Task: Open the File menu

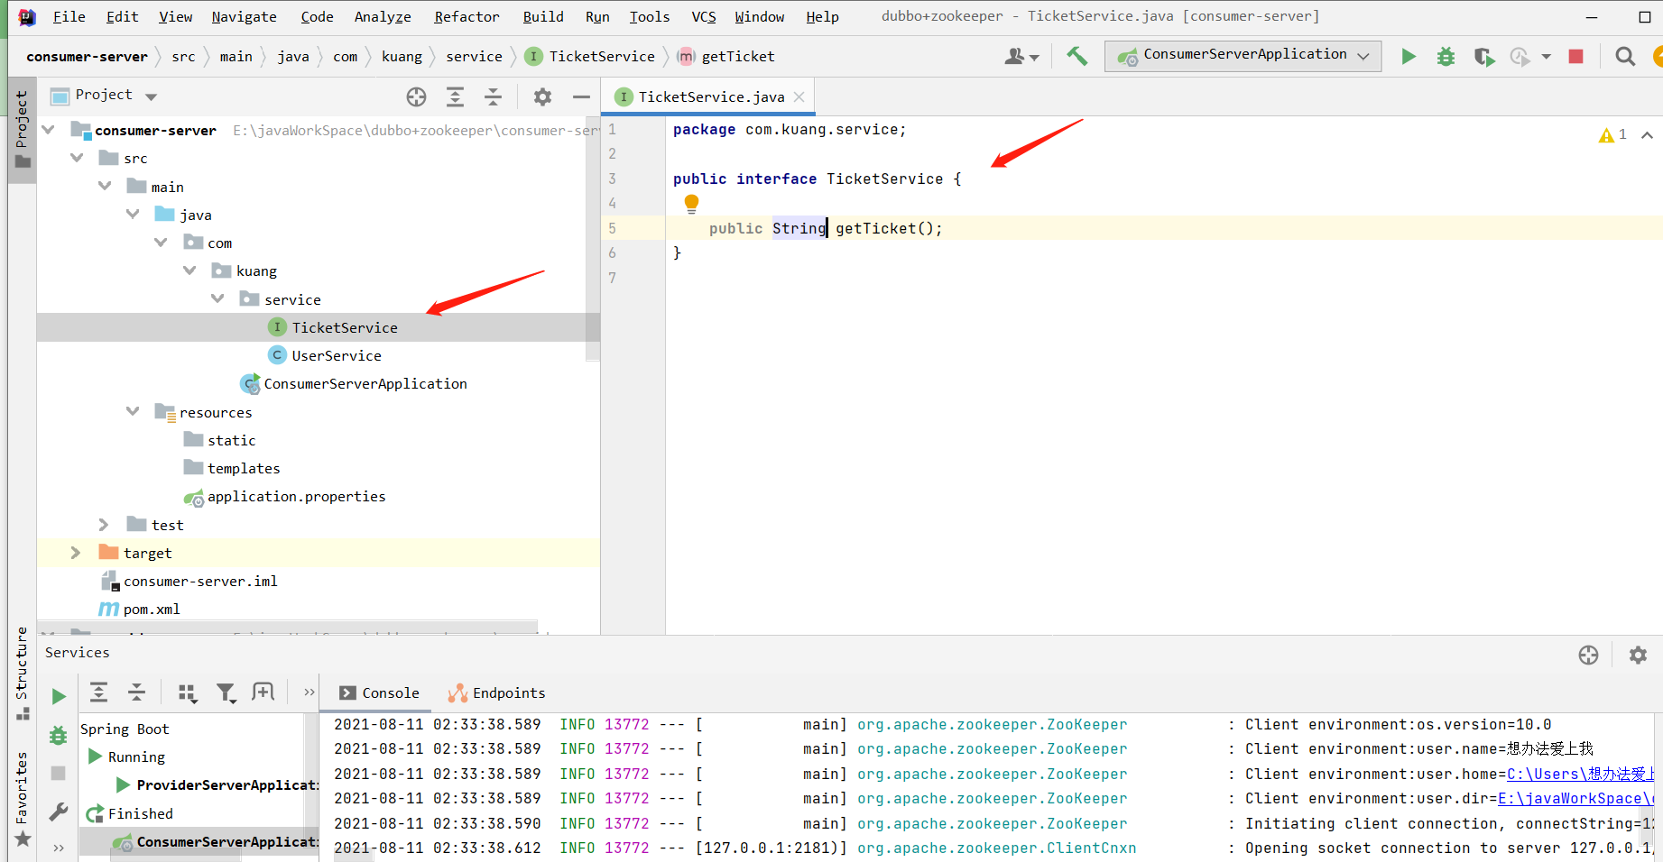Action: [69, 16]
